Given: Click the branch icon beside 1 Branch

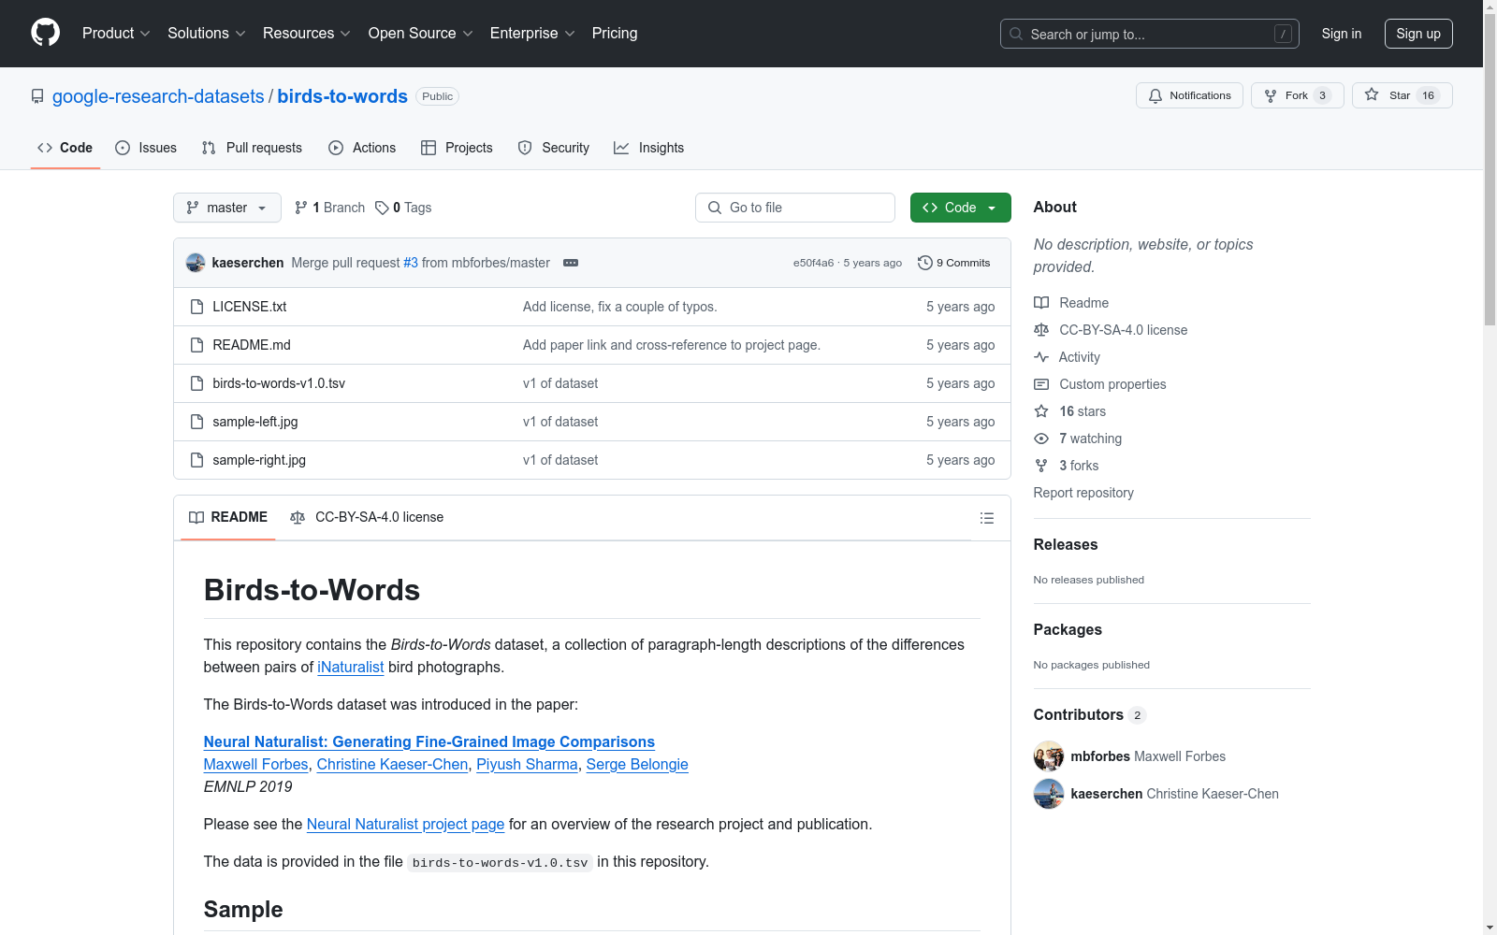Looking at the screenshot, I should point(301,208).
